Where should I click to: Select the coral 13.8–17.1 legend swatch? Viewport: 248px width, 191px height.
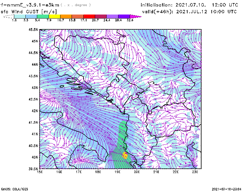pos(78,16)
